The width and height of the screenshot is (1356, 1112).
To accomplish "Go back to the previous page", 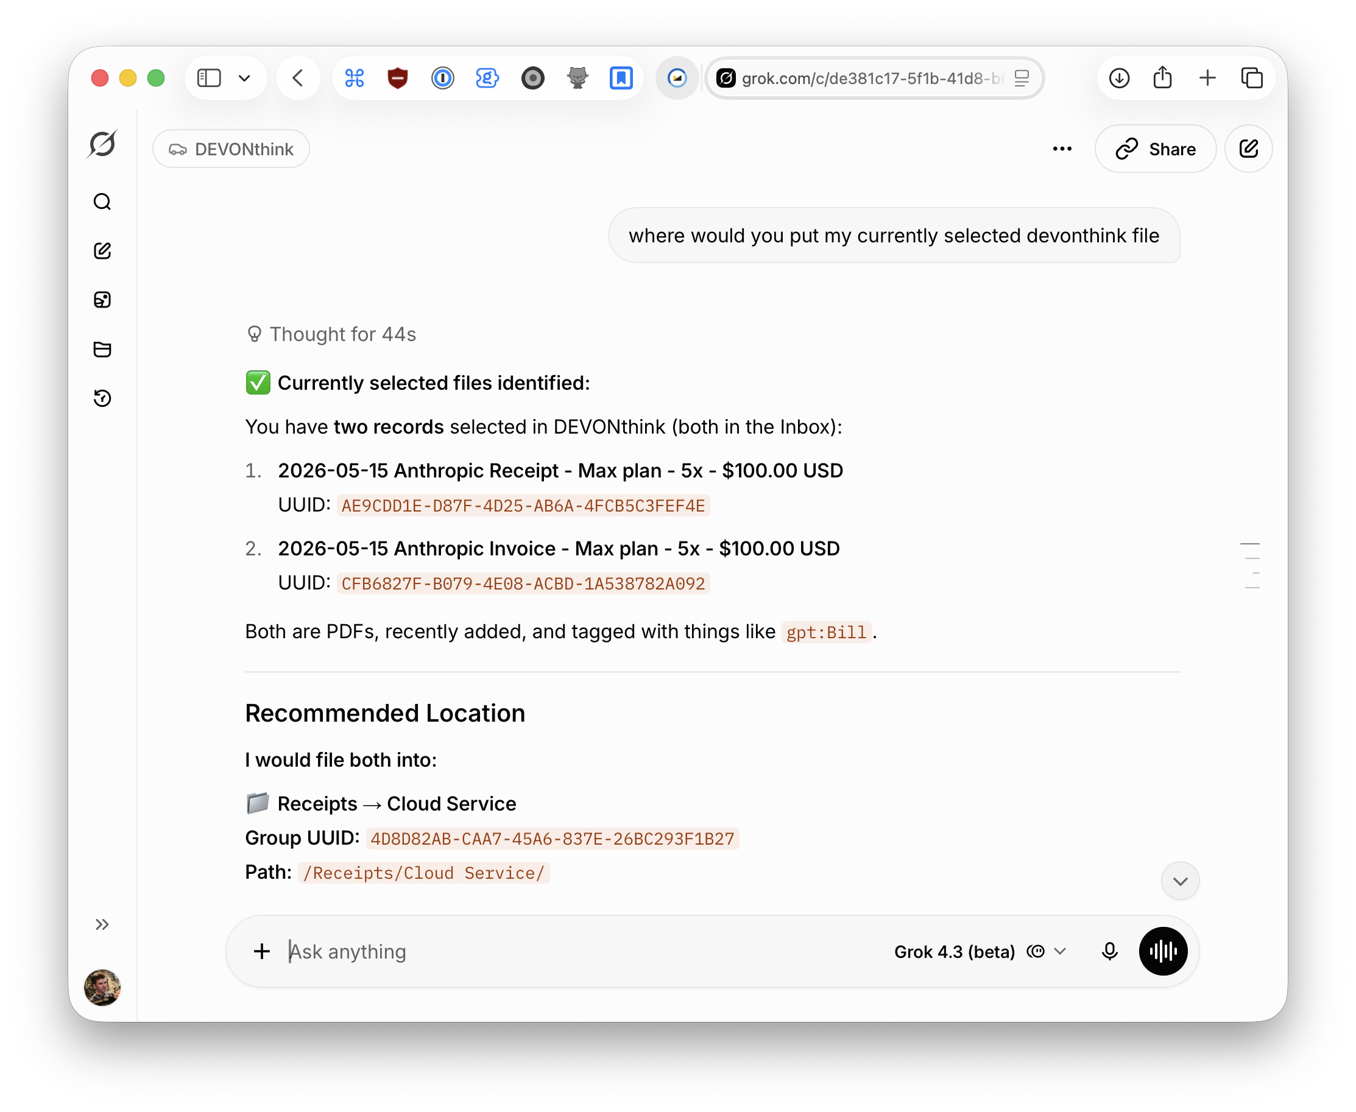I will click(298, 78).
